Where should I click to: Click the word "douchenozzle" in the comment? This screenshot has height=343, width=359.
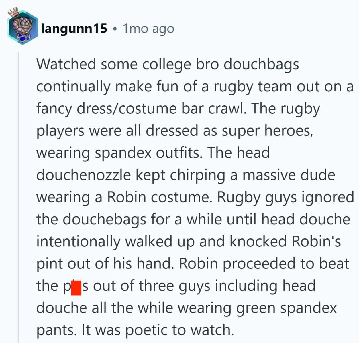84,175
